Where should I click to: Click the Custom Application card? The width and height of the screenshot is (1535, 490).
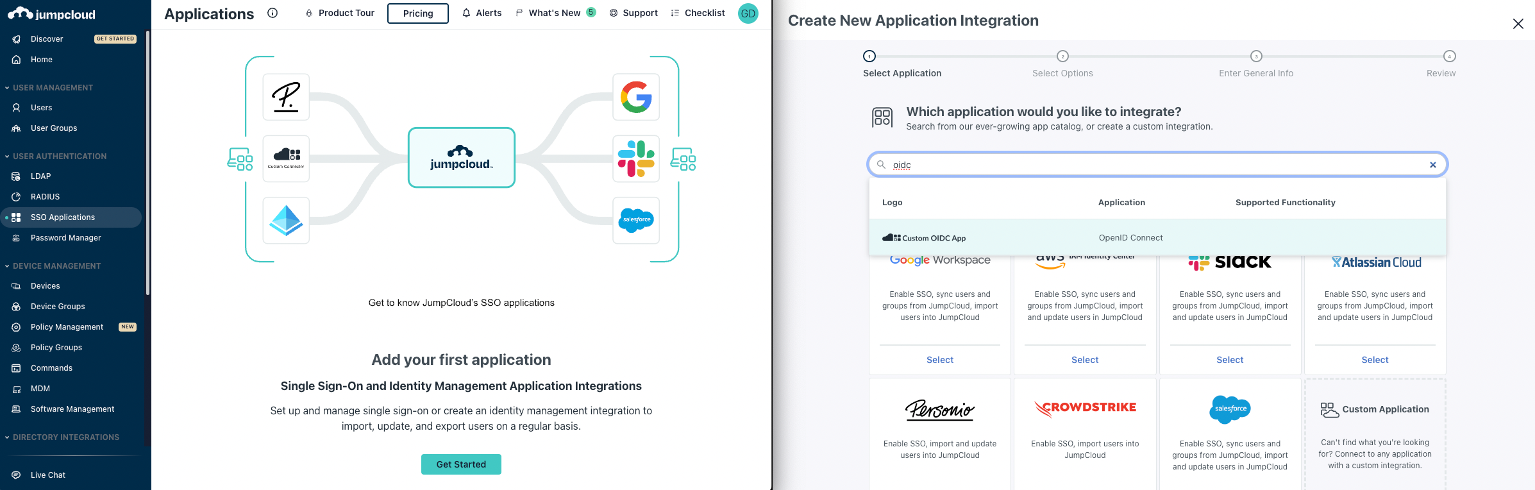(x=1375, y=434)
